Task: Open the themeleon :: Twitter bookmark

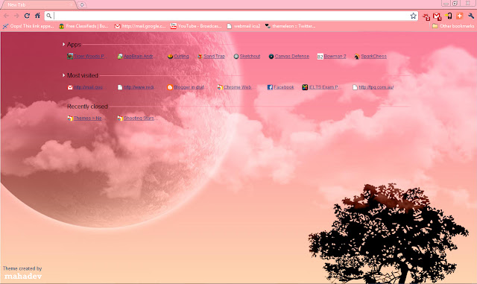Action: (x=290, y=26)
